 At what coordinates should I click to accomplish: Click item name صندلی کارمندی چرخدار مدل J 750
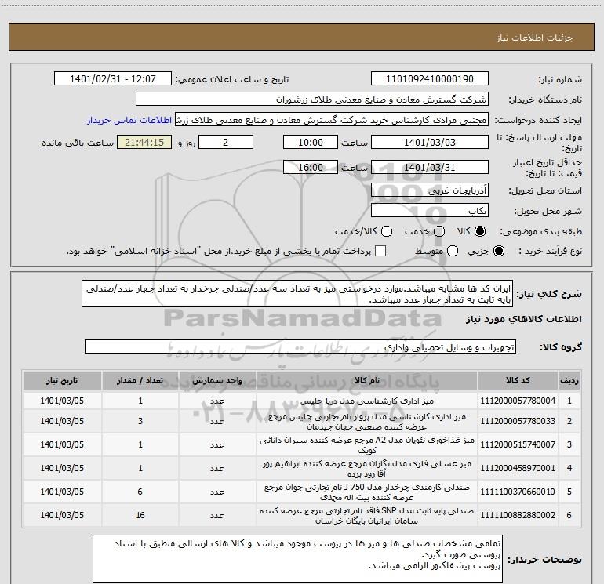coord(367,492)
